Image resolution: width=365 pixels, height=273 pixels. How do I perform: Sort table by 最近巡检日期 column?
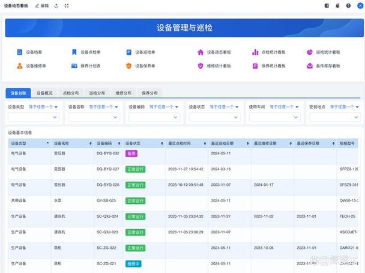point(248,143)
